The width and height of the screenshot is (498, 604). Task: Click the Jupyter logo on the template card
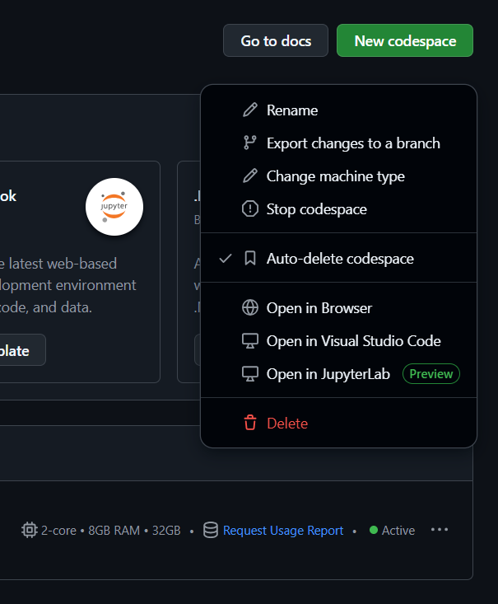pyautogui.click(x=114, y=207)
